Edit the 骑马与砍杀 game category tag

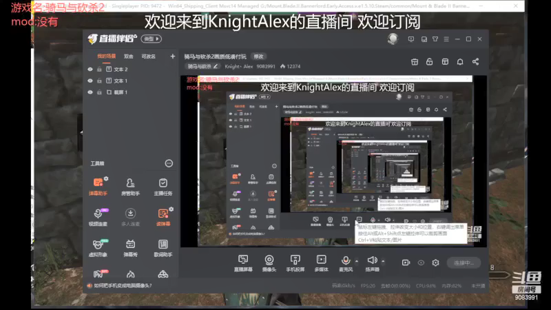pos(202,66)
